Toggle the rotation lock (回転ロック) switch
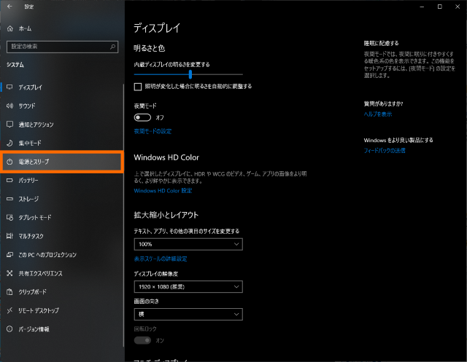Screen dimensions: 467x362 [x=142, y=340]
